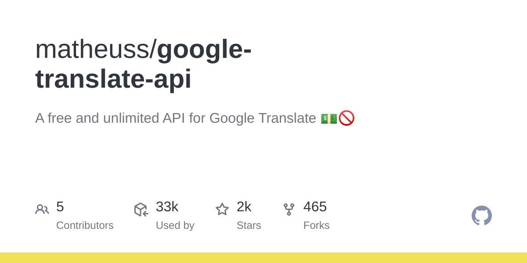Click the Used by package icon

[141, 210]
